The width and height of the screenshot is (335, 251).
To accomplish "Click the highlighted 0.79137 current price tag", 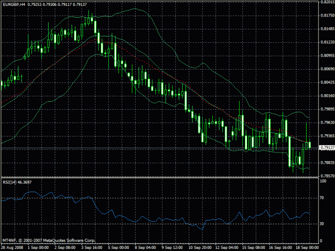I will click(x=327, y=148).
